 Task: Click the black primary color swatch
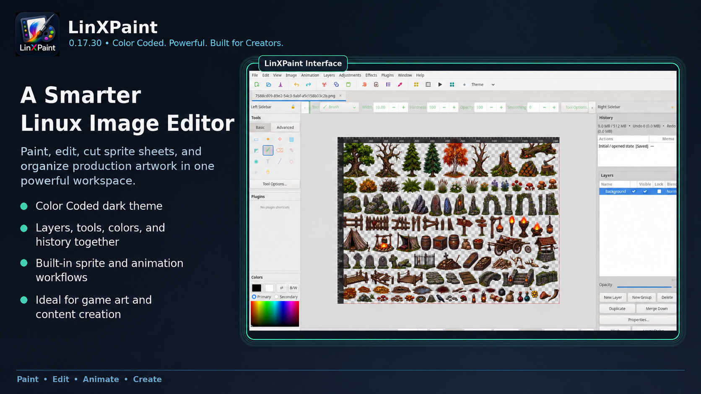[x=257, y=288]
